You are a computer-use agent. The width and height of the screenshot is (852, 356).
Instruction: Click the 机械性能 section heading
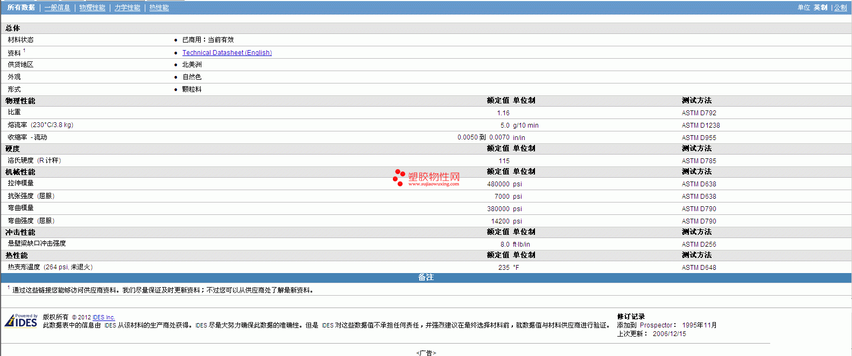pos(20,172)
